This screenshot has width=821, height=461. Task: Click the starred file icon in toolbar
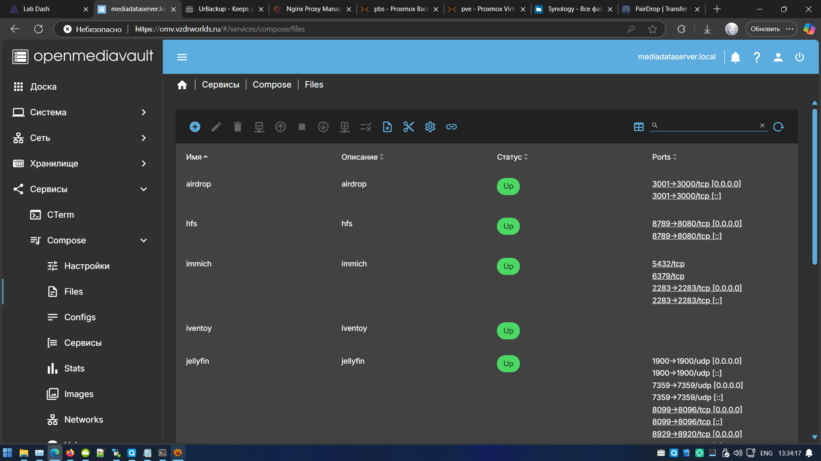(387, 127)
